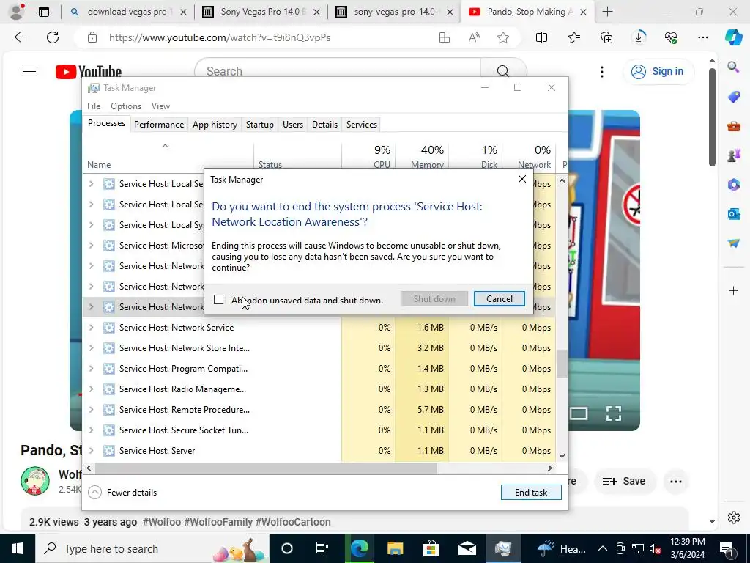The width and height of the screenshot is (750, 563).
Task: Switch to the Details tab
Action: pyautogui.click(x=324, y=125)
